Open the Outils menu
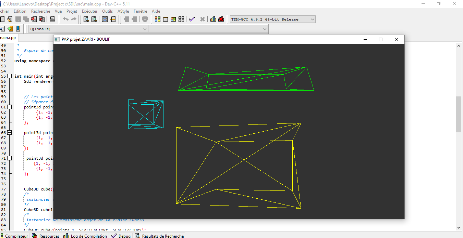This screenshot has height=238, width=463. click(x=107, y=11)
